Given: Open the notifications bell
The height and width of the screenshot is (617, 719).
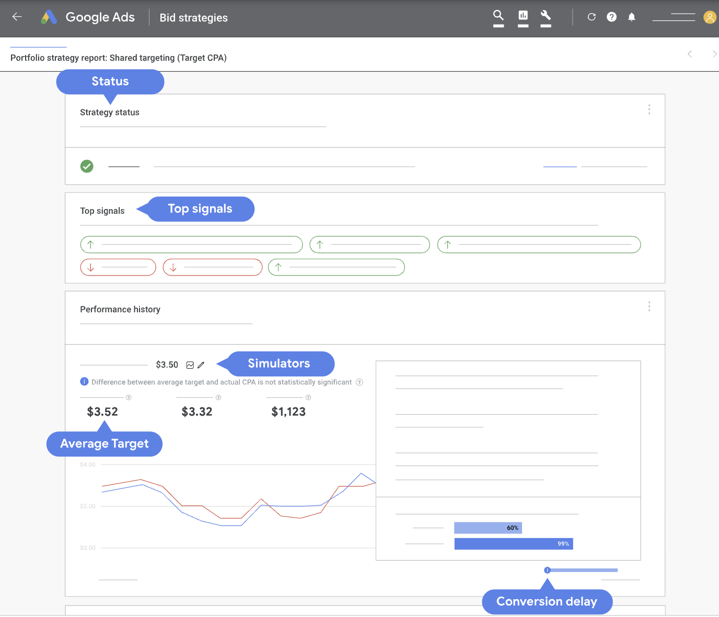Looking at the screenshot, I should tap(632, 17).
